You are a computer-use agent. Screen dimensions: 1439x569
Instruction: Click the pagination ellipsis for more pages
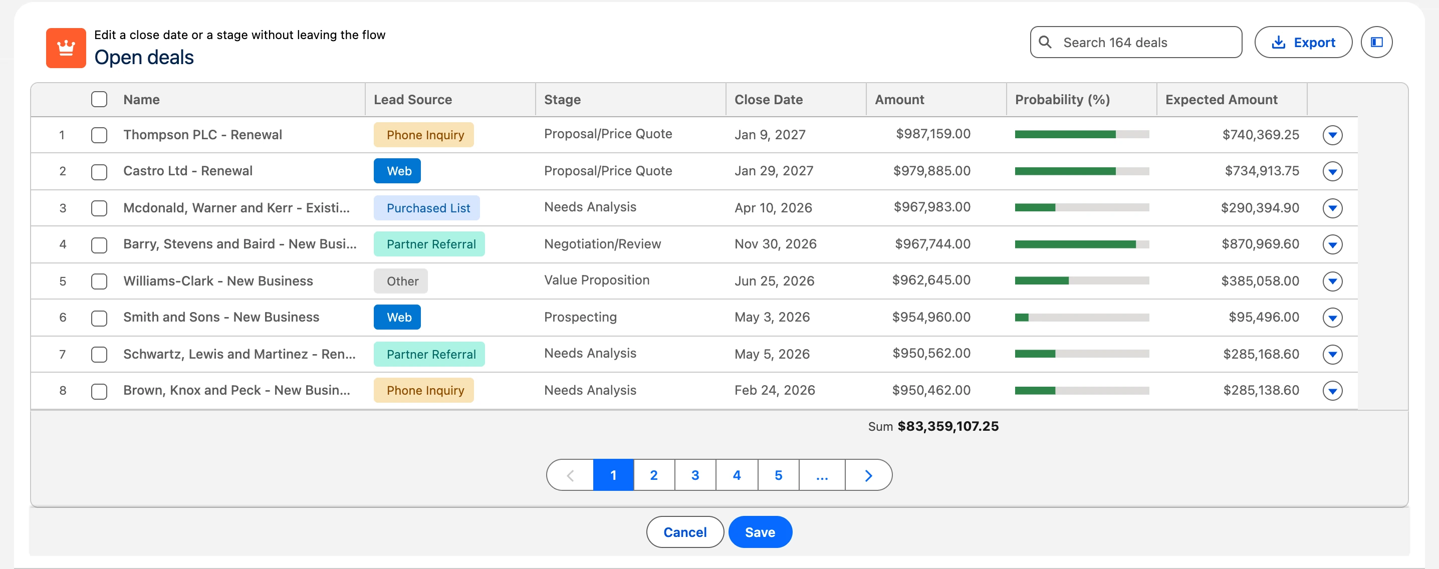coord(822,475)
